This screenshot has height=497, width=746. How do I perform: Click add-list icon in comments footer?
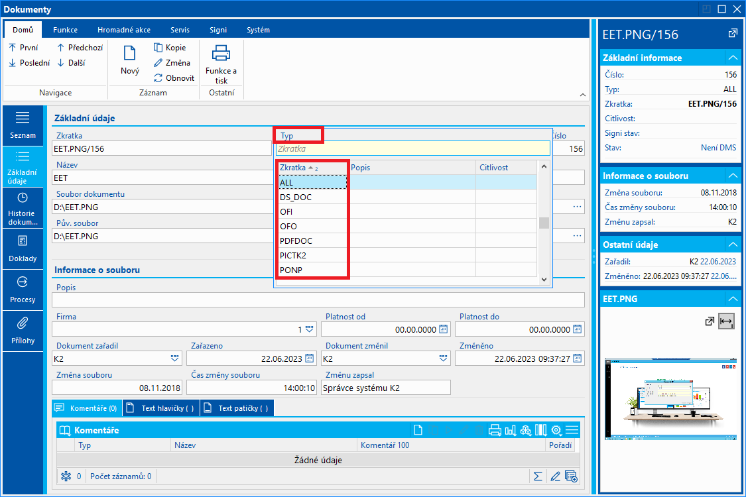coord(571,476)
